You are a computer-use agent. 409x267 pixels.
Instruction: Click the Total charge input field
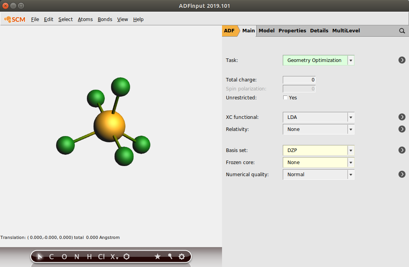pyautogui.click(x=299, y=80)
